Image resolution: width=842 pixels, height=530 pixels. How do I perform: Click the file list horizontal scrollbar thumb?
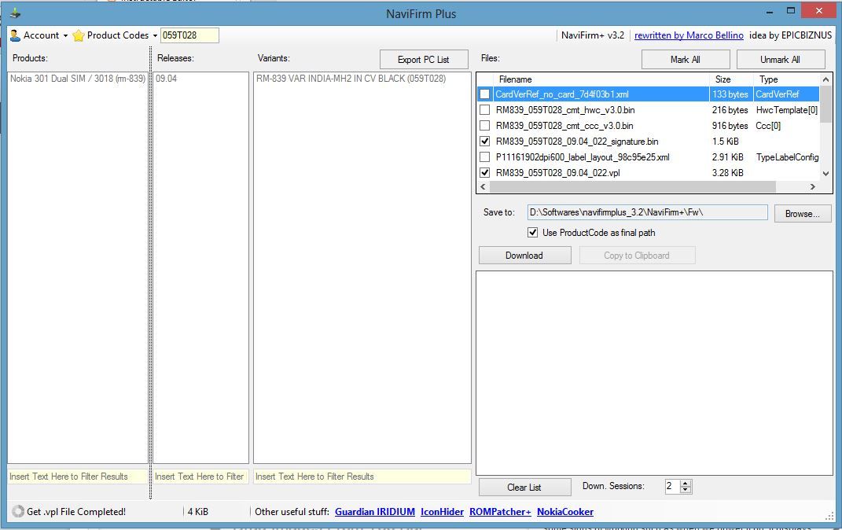pyautogui.click(x=633, y=186)
